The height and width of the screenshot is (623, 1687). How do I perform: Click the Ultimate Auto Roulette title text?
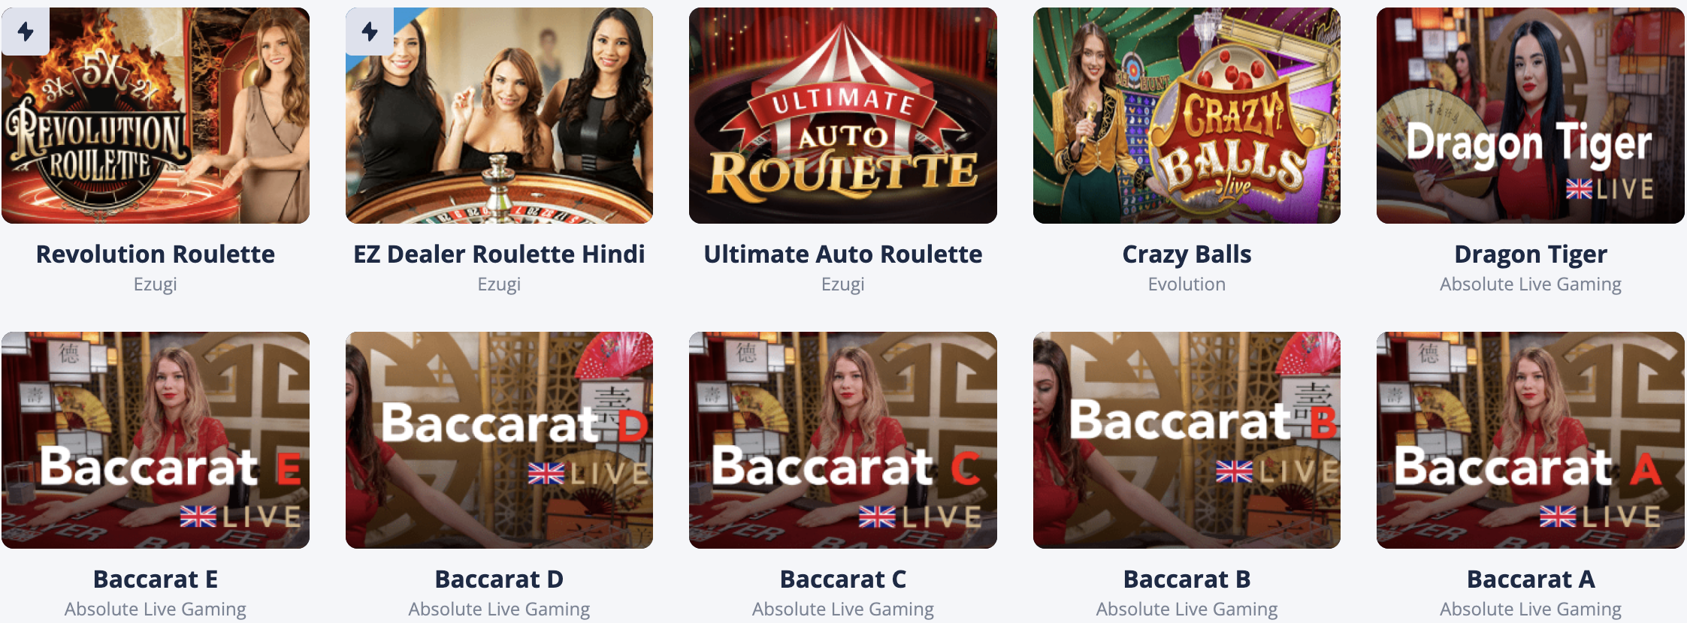843,254
